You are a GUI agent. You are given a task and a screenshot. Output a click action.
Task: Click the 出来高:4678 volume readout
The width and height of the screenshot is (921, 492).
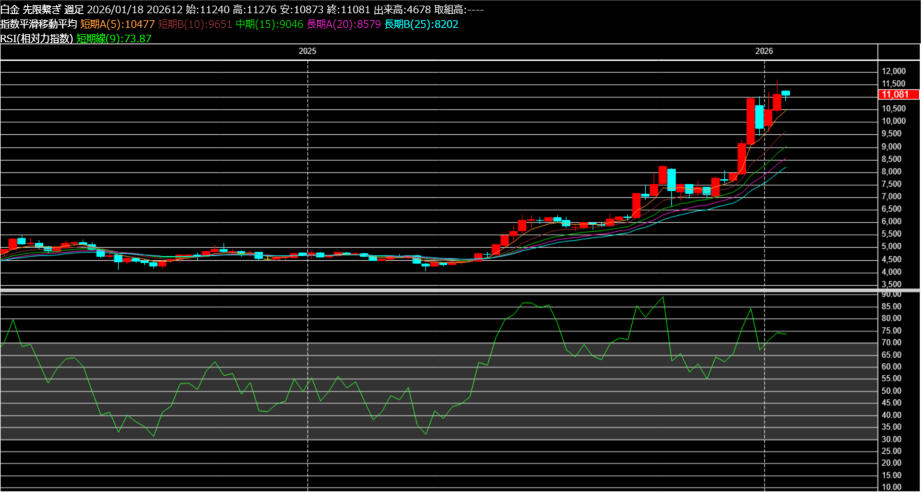pos(402,9)
